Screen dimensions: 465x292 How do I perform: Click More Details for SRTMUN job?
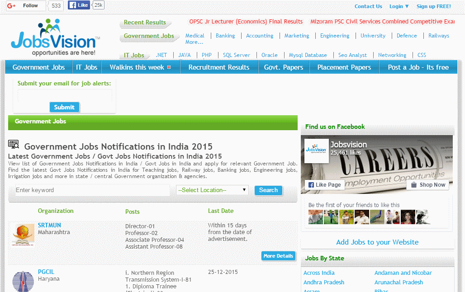[278, 256]
